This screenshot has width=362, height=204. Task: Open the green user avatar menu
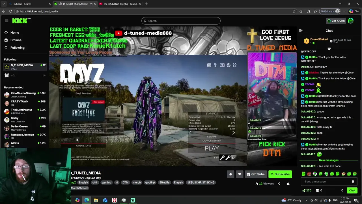(x=351, y=21)
